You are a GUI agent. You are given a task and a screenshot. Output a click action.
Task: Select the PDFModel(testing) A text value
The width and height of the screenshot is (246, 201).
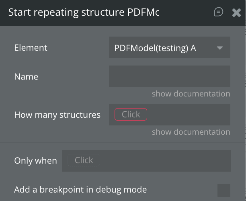pos(155,48)
